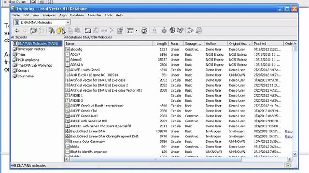Open the Edit menu
The height and width of the screenshot is (173, 309).
(x=26, y=15)
